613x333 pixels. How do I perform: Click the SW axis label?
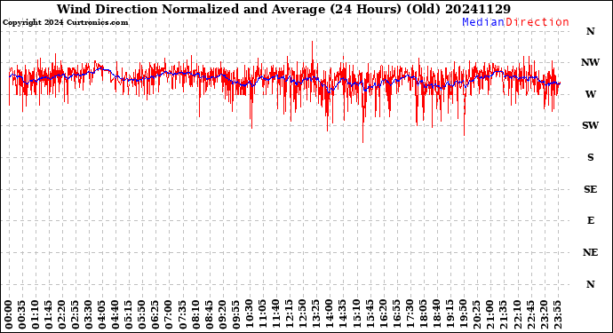[x=590, y=125]
